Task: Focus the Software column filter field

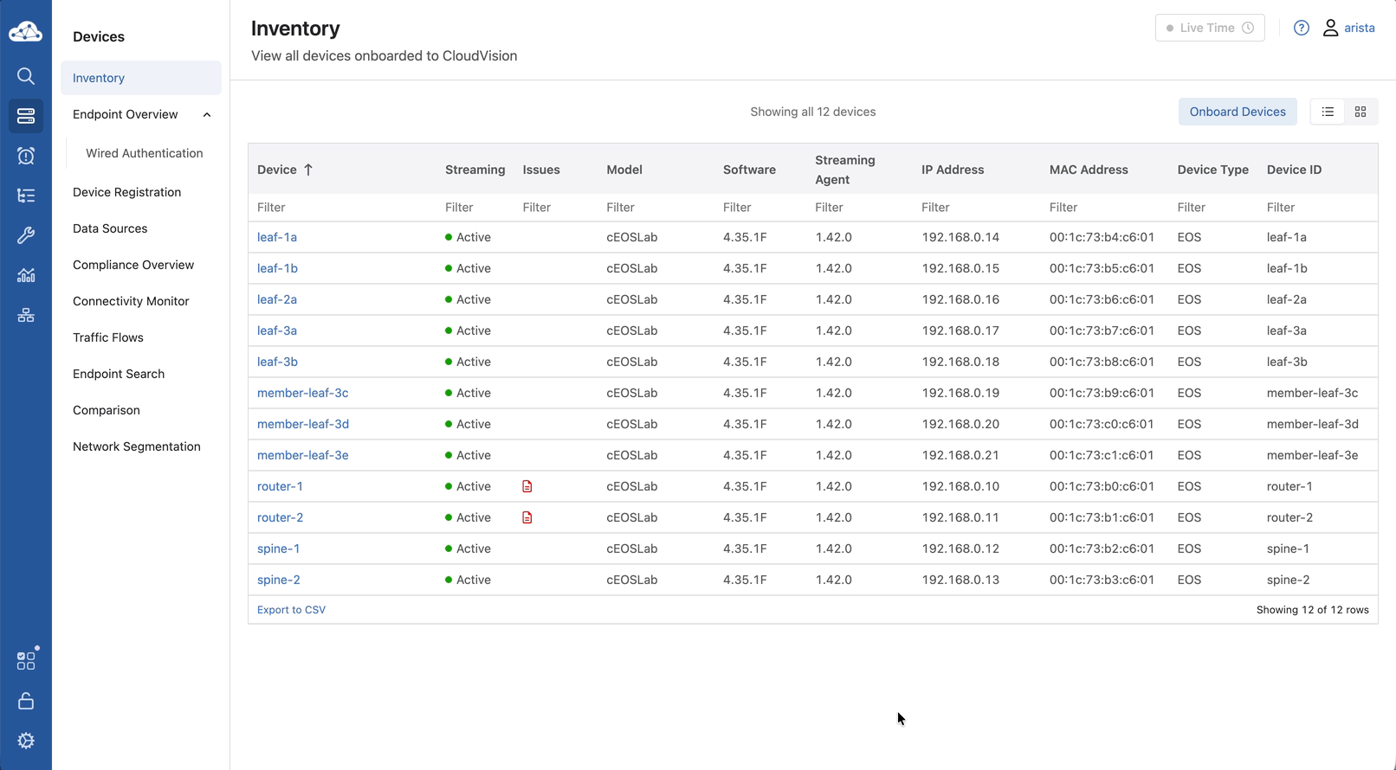Action: coord(760,208)
